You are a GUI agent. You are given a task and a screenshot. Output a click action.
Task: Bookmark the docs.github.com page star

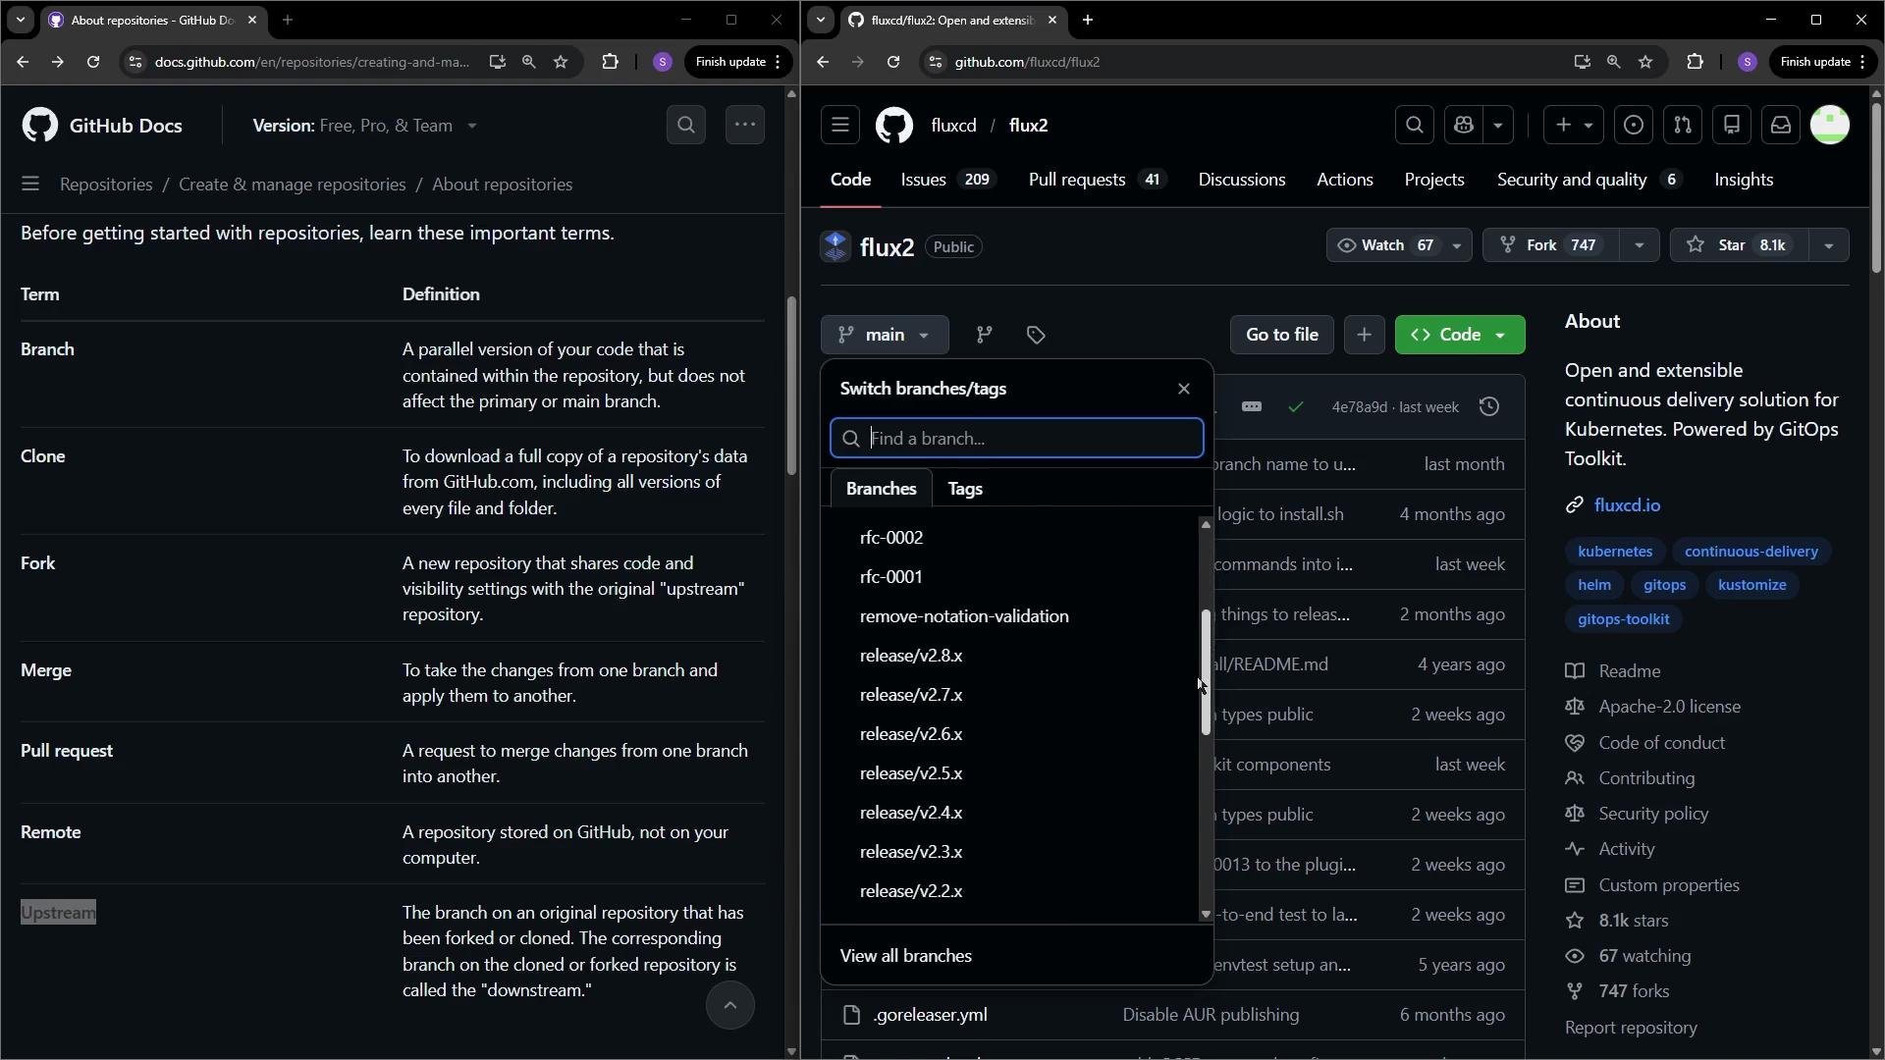point(561,62)
